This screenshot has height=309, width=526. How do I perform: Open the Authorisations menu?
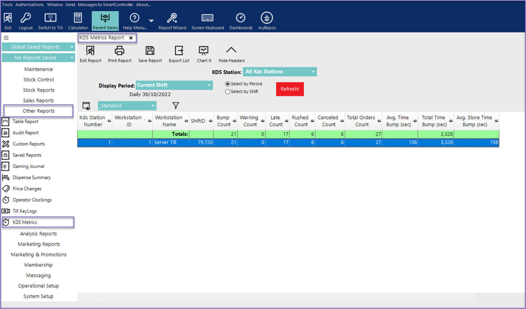(29, 5)
